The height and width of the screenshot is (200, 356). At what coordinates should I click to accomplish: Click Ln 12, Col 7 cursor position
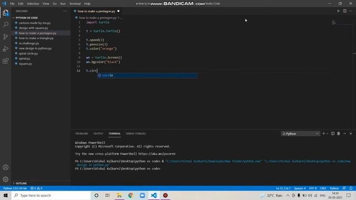(x=283, y=188)
